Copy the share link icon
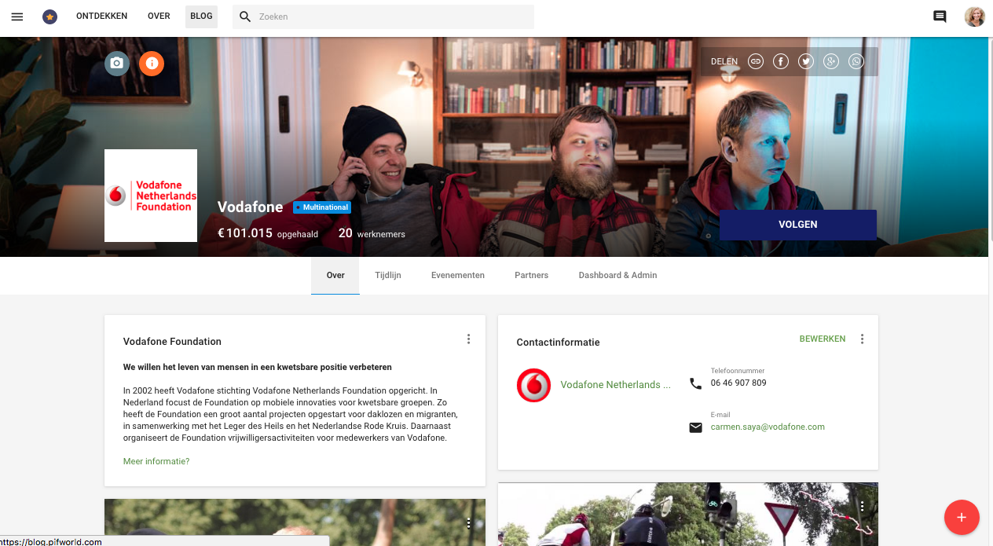 pyautogui.click(x=756, y=61)
